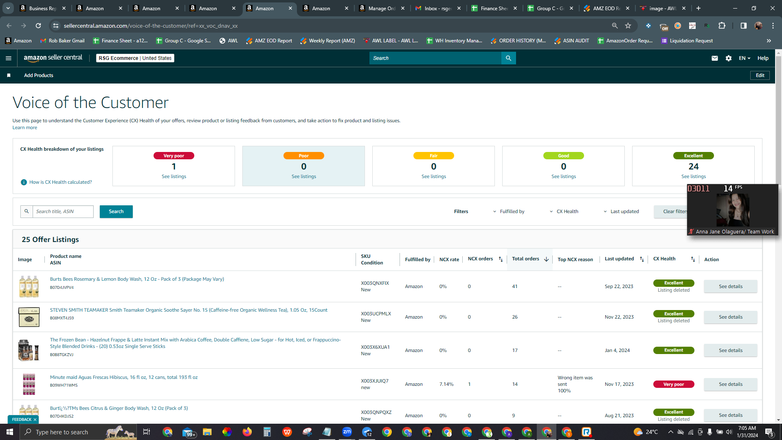The height and width of the screenshot is (440, 782).
Task: Click the Clear filters button
Action: tap(675, 211)
